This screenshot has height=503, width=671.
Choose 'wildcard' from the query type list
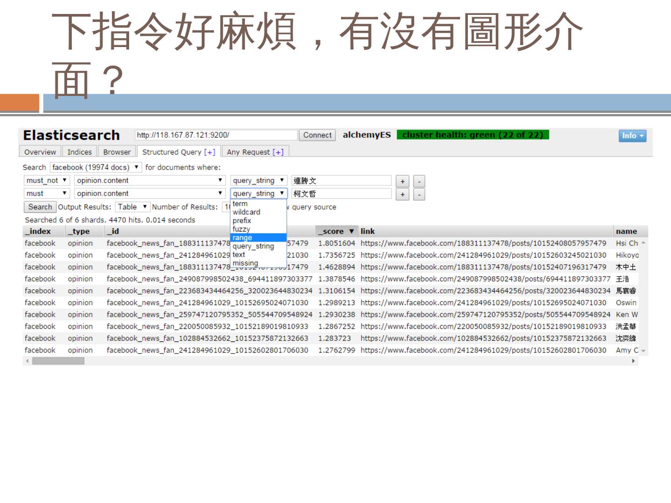click(258, 212)
